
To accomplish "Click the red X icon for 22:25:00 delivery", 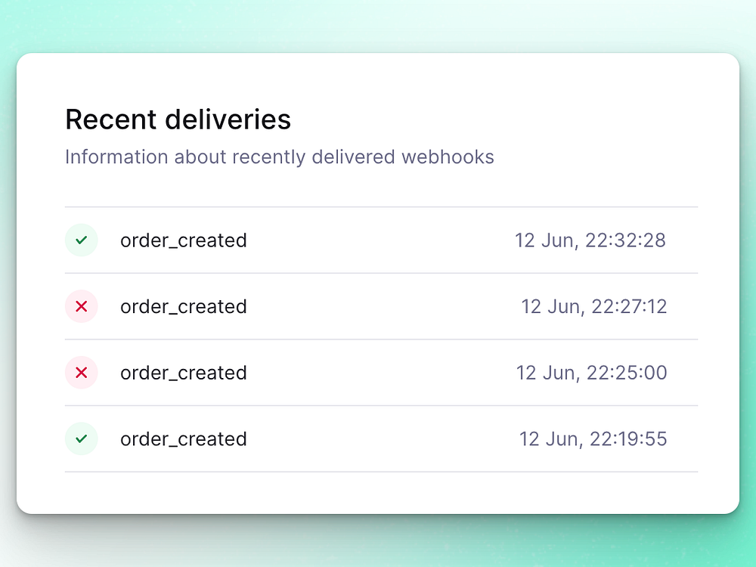I will (82, 373).
